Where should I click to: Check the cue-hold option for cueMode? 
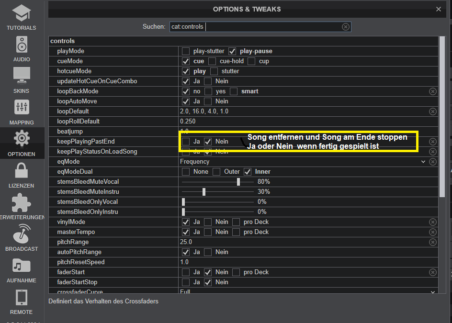coord(212,61)
